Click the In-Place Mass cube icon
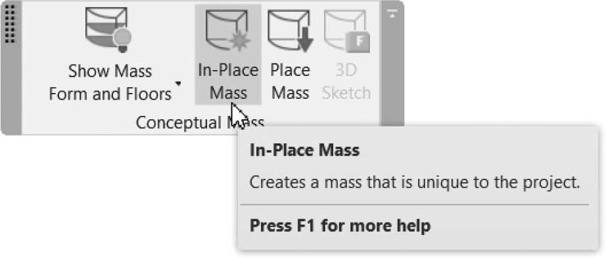The width and height of the screenshot is (606, 258). 228,31
